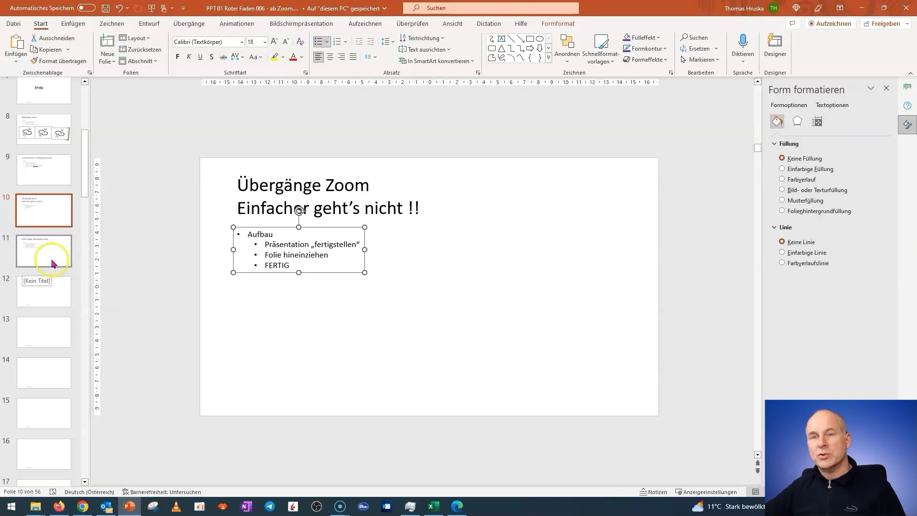Expand the font size dropdown
Screen dimensions: 917x516
265,42
